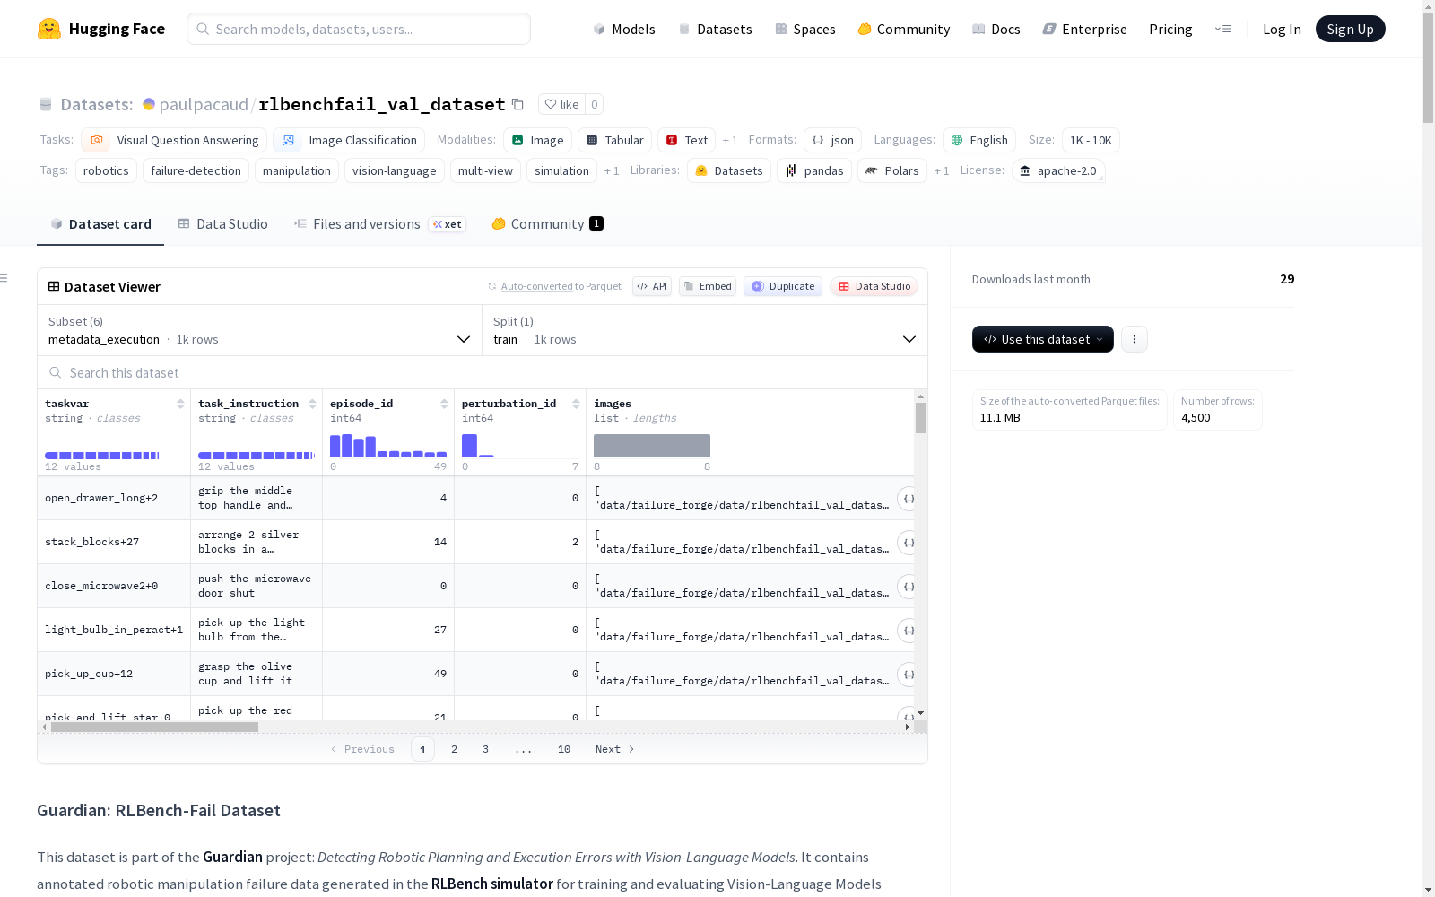Click the perturbation_id histogram bars

(x=520, y=446)
